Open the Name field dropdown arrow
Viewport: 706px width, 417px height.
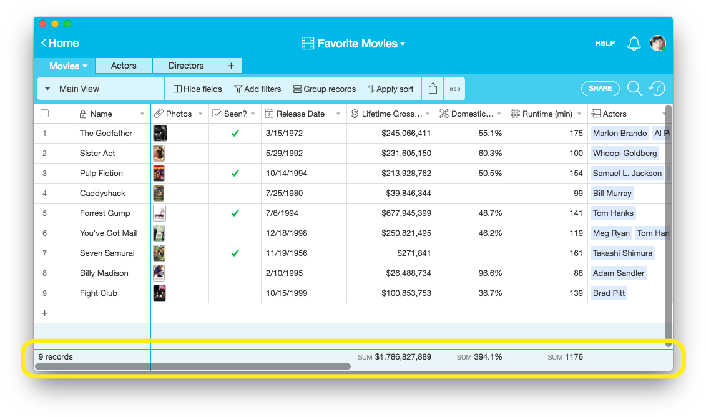click(x=142, y=114)
